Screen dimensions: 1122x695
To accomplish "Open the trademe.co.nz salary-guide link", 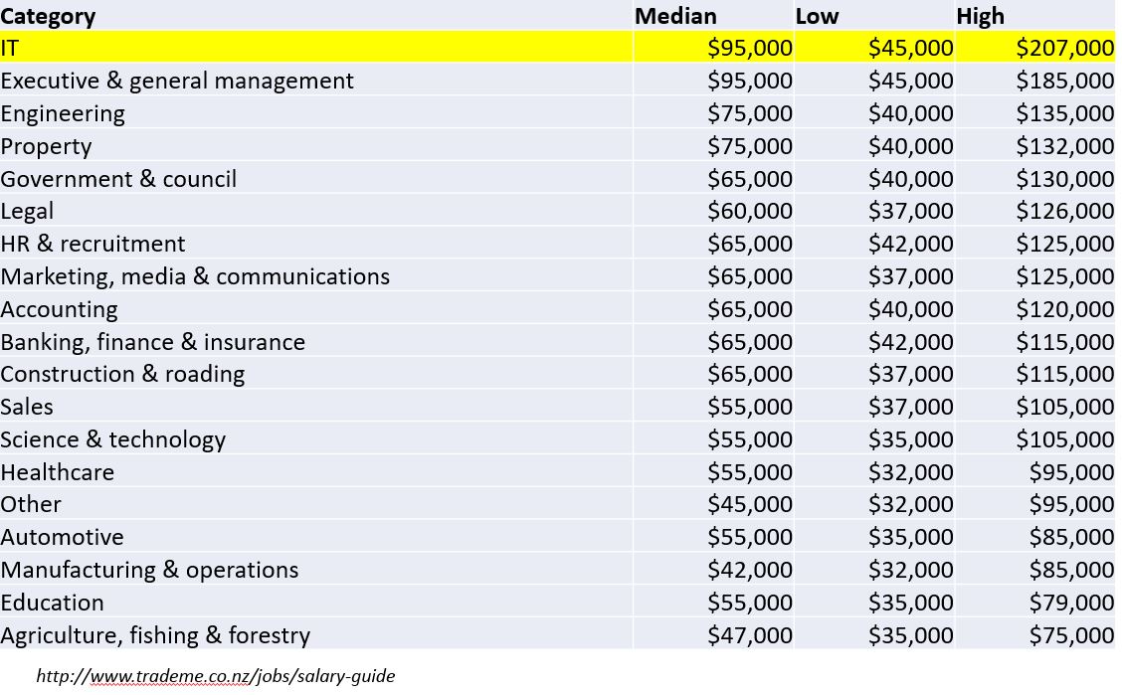I will 215,676.
